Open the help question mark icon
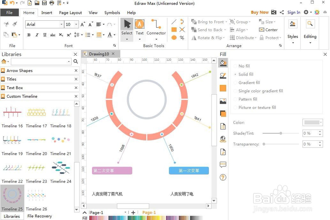Image resolution: width=330 pixels, height=220 pixels. (x=223, y=178)
